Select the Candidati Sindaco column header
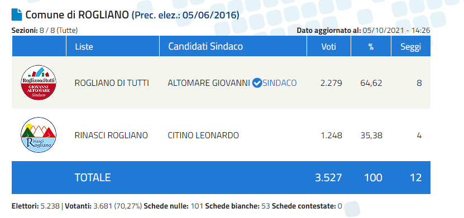464x218 pixels. click(x=205, y=46)
